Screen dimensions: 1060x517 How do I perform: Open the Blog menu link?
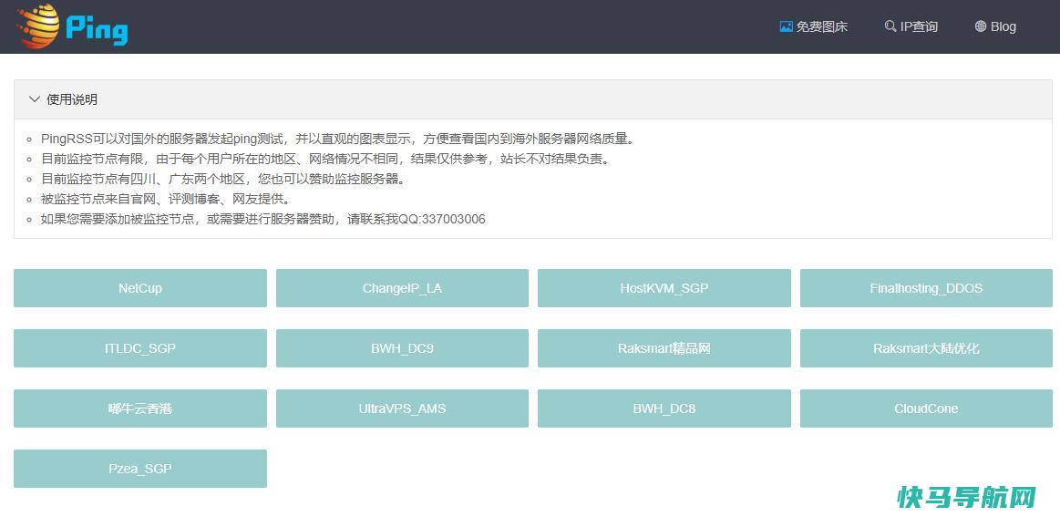point(995,26)
